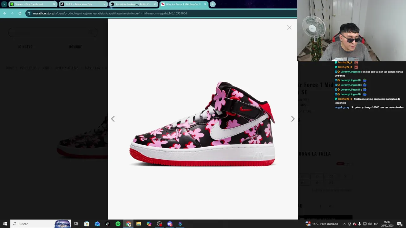Image resolution: width=406 pixels, height=228 pixels.
Task: Expand hidden system tray icons
Action: tap(344, 224)
